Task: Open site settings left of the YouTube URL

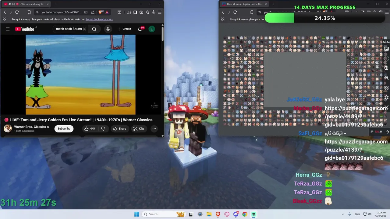Action: [37, 12]
